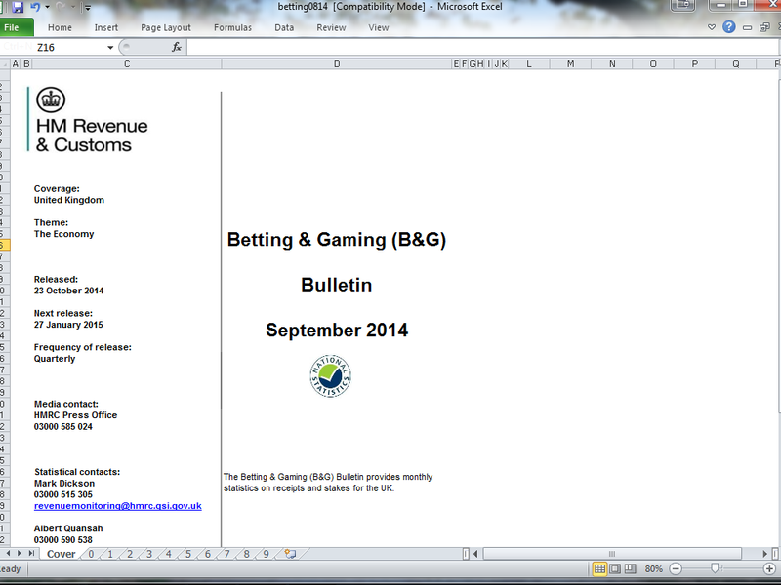Click the revenuemonitoring@hmrc.gsi.gov.uk email link
Image resolution: width=781 pixels, height=585 pixels.
[x=117, y=506]
